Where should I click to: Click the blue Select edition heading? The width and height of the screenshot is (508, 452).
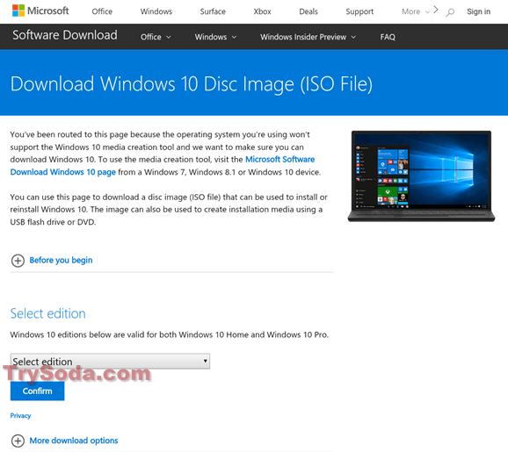point(48,313)
